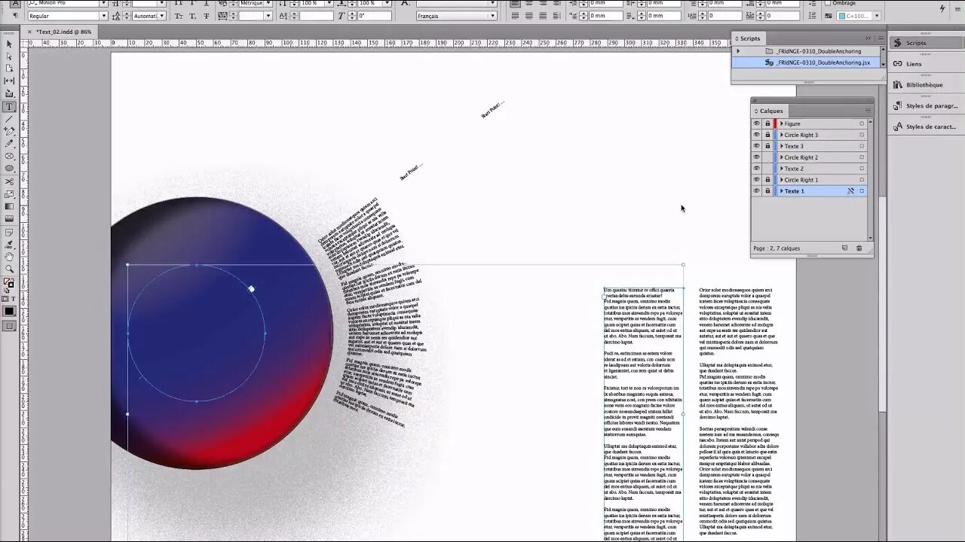Select the Eyedropper tool
This screenshot has width=965, height=542.
point(9,244)
